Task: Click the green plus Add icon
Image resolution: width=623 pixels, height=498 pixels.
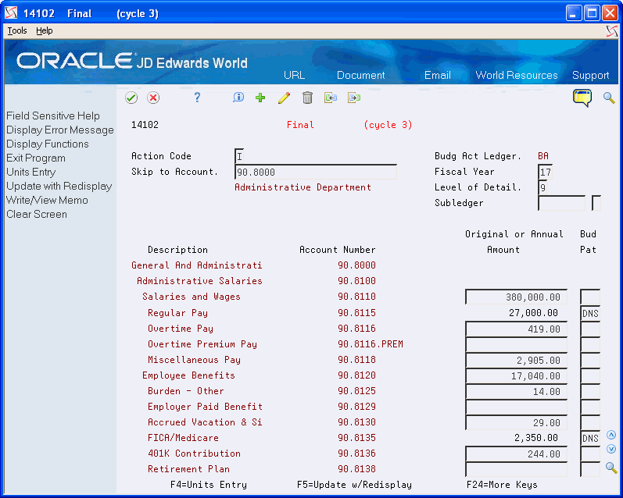Action: pos(260,98)
